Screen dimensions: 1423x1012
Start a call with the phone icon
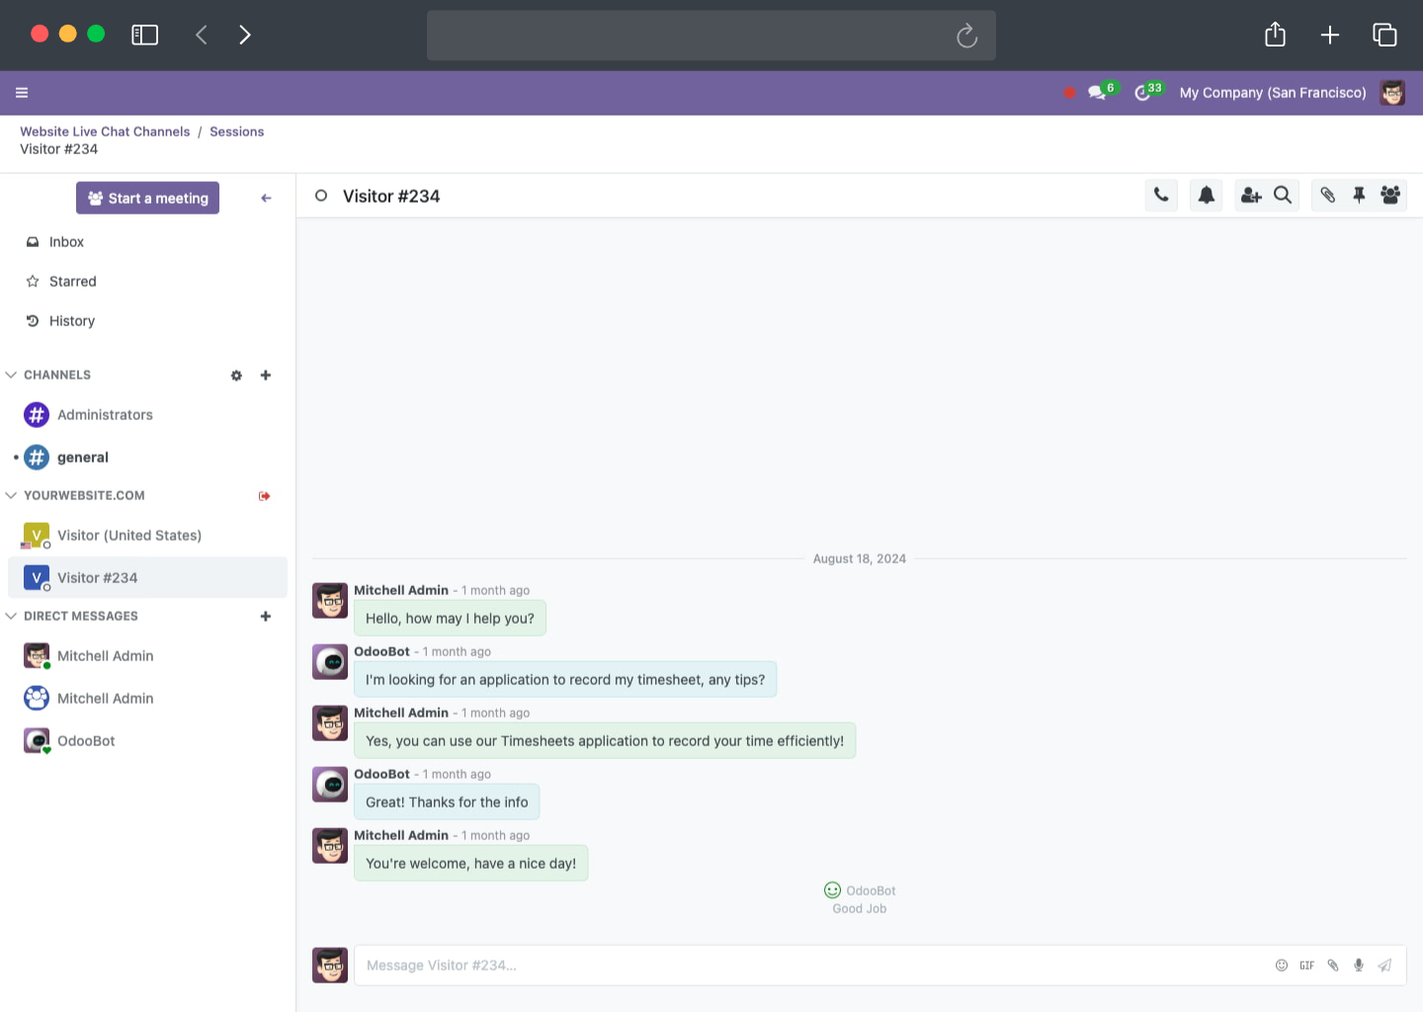(1161, 196)
